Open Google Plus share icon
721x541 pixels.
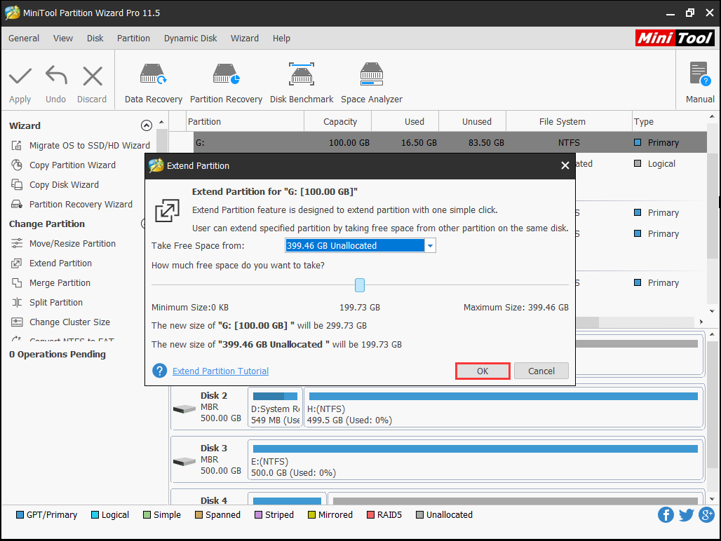click(x=706, y=515)
